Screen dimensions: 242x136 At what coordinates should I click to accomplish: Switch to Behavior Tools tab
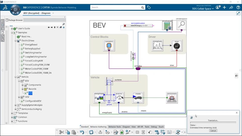click(115, 127)
